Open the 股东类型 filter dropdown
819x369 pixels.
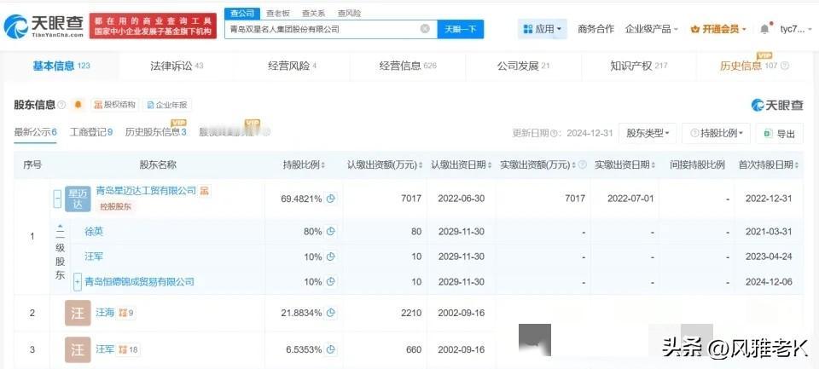(648, 133)
